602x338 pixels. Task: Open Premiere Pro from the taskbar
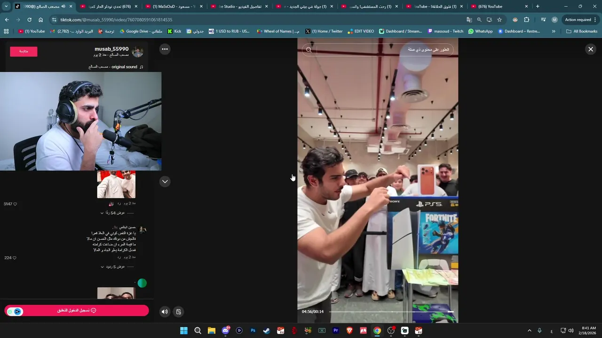tap(336, 330)
